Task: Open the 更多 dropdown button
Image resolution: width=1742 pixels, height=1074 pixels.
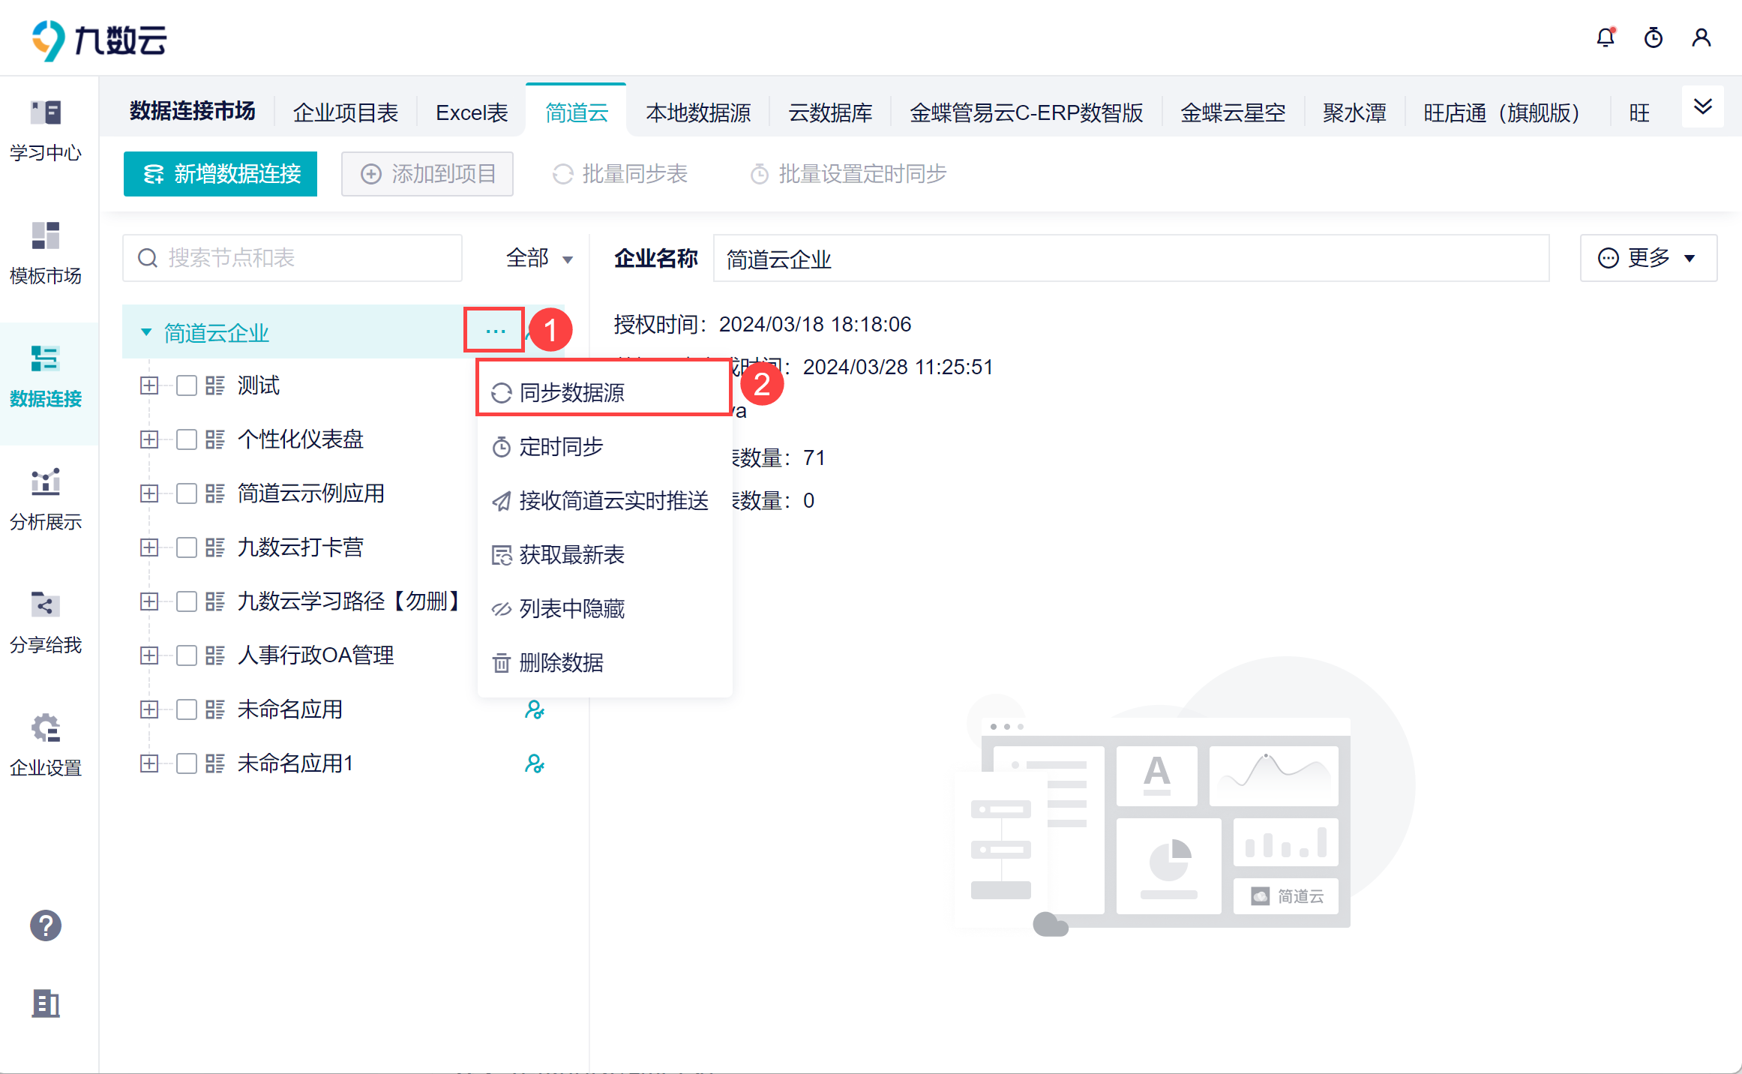Action: click(x=1648, y=258)
